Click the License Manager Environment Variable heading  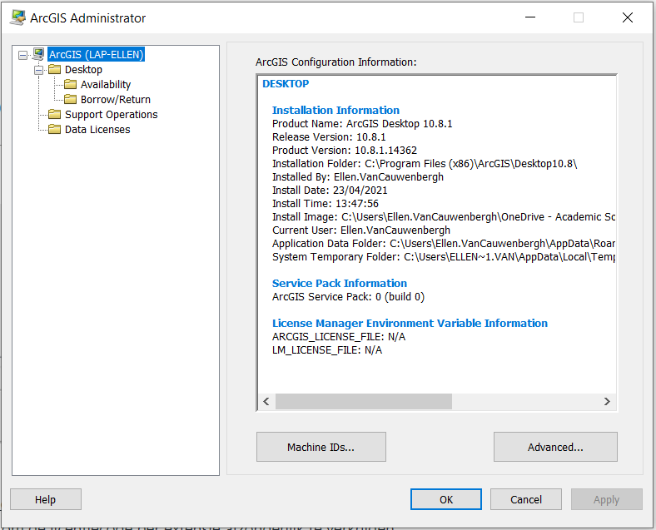(x=410, y=323)
